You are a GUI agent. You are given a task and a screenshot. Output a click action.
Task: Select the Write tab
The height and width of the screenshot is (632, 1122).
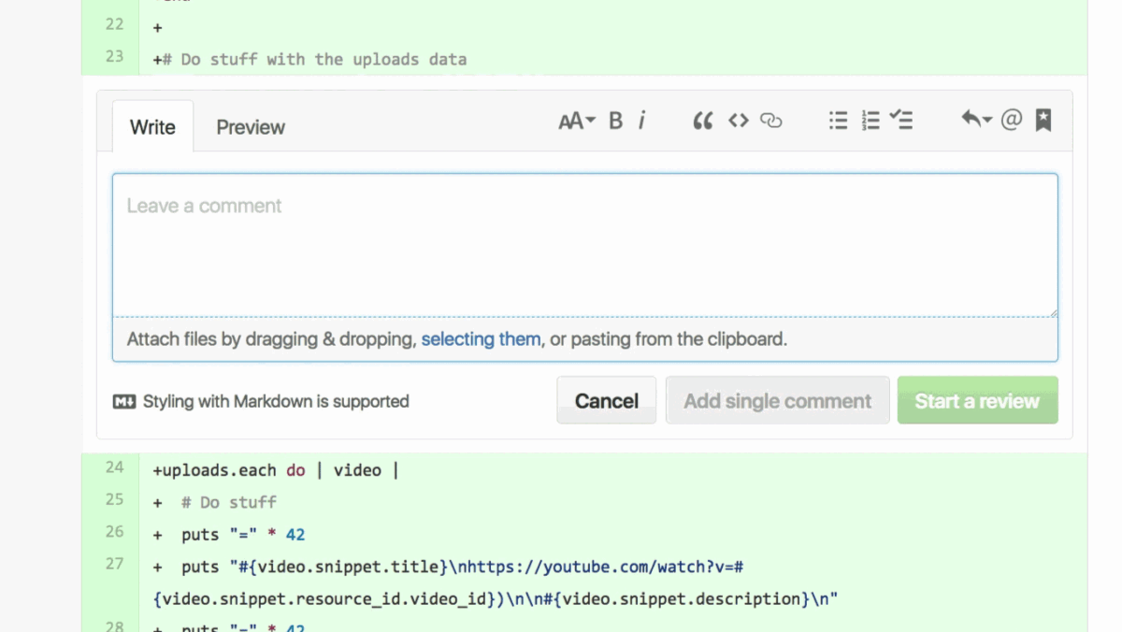[x=151, y=126]
